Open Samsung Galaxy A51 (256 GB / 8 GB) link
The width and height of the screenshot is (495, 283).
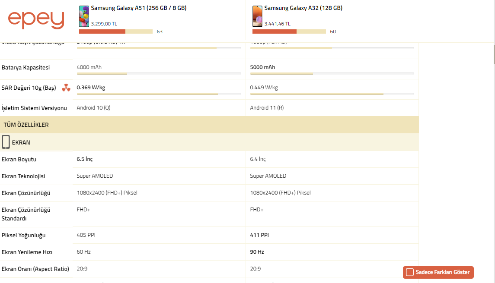(139, 8)
